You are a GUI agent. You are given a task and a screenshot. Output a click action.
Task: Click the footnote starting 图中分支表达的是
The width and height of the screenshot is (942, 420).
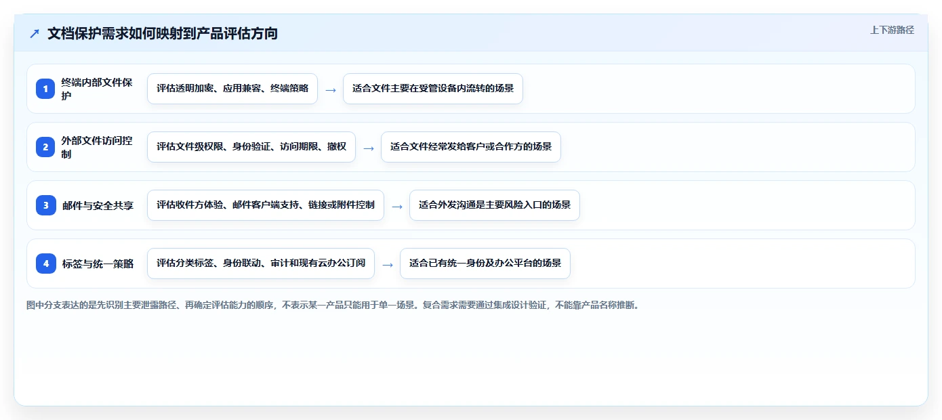pyautogui.click(x=333, y=305)
